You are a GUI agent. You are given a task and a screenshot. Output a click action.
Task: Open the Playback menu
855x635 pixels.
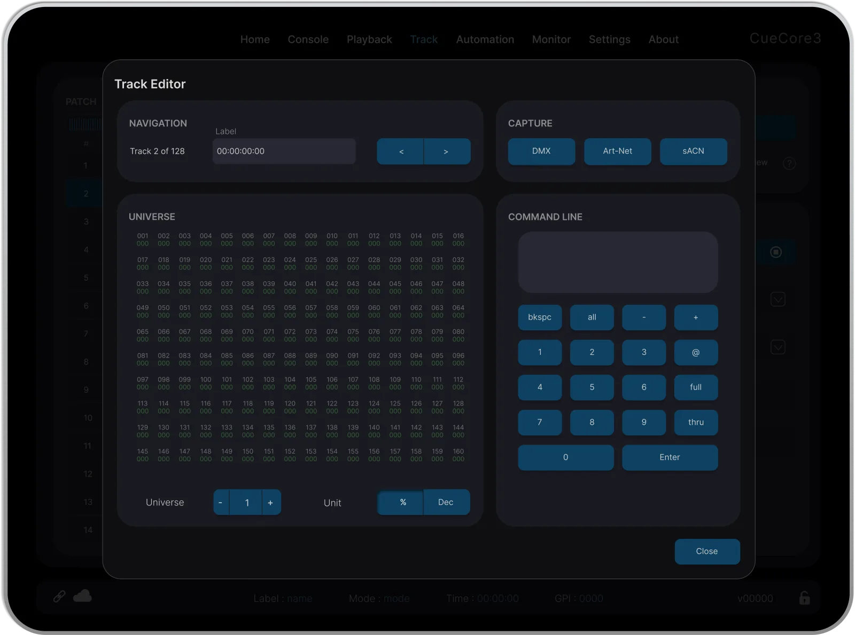click(369, 39)
